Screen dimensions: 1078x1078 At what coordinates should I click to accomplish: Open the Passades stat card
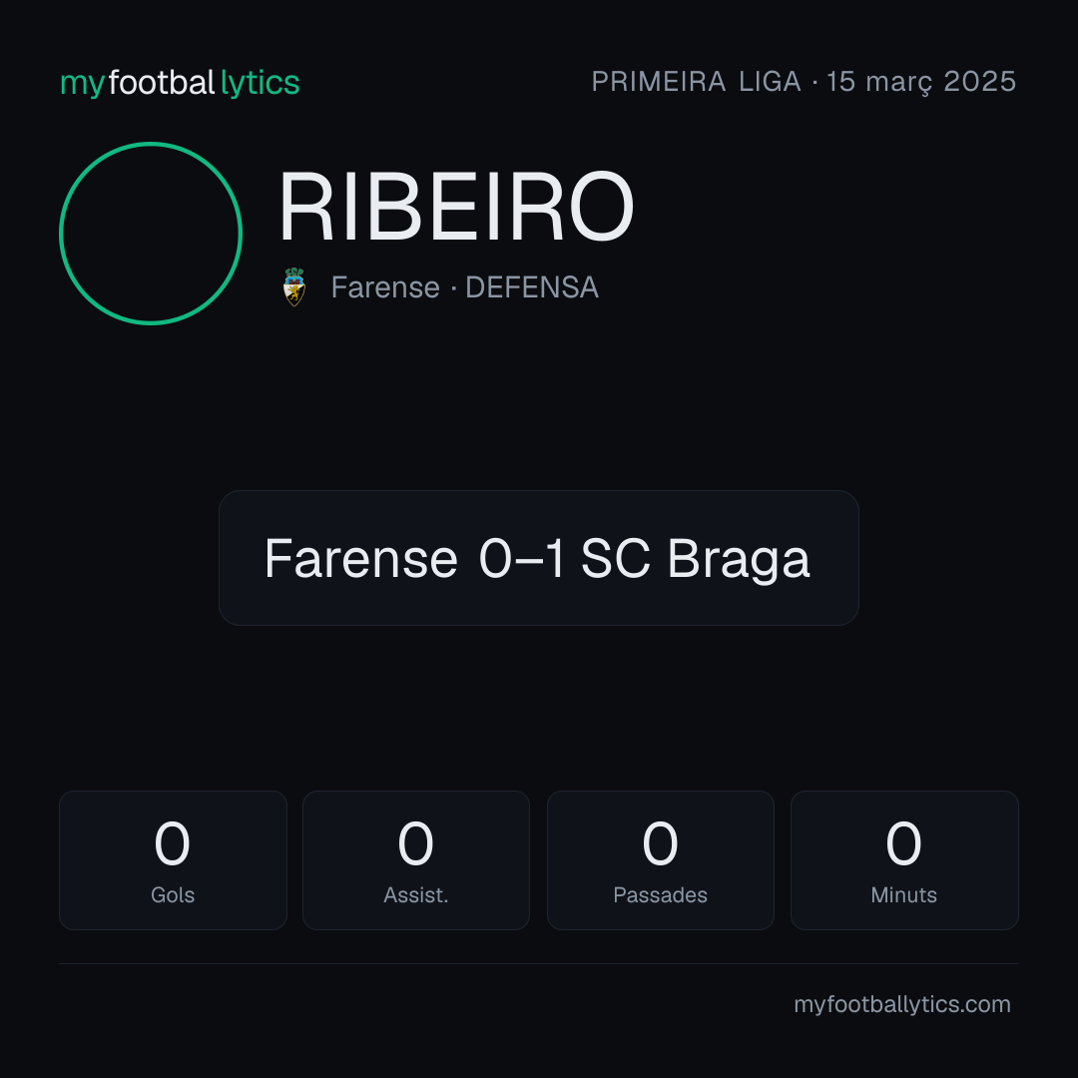[660, 860]
